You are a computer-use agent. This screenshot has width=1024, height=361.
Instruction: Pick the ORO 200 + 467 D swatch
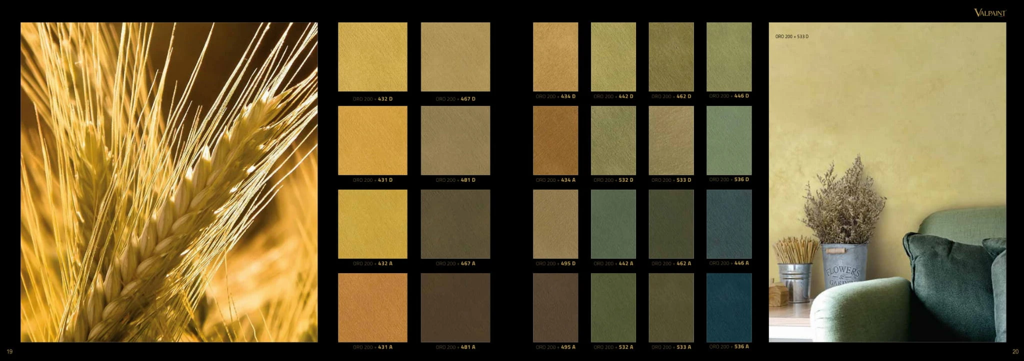455,57
